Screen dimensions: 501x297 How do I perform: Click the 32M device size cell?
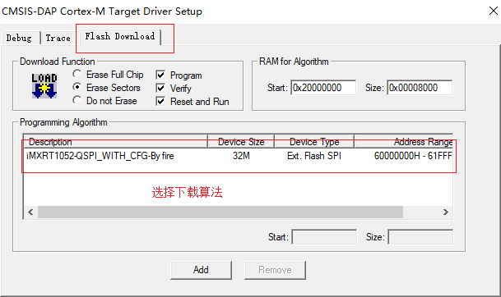point(241,156)
